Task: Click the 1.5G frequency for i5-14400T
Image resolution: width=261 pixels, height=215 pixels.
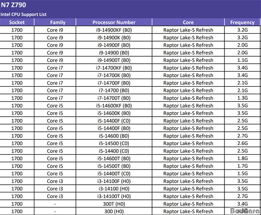Action: tap(242, 173)
